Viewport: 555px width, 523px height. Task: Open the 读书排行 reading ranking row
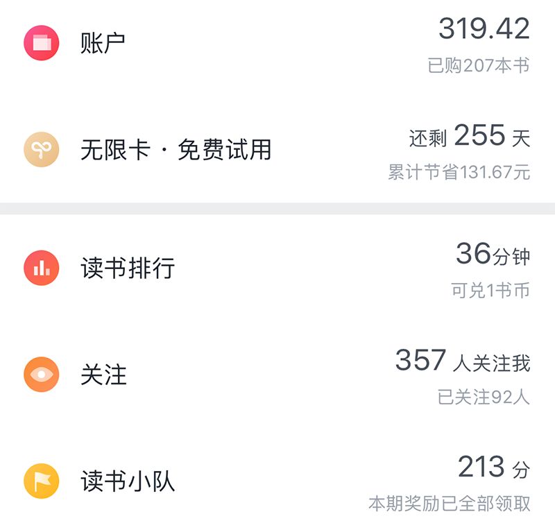(x=128, y=267)
